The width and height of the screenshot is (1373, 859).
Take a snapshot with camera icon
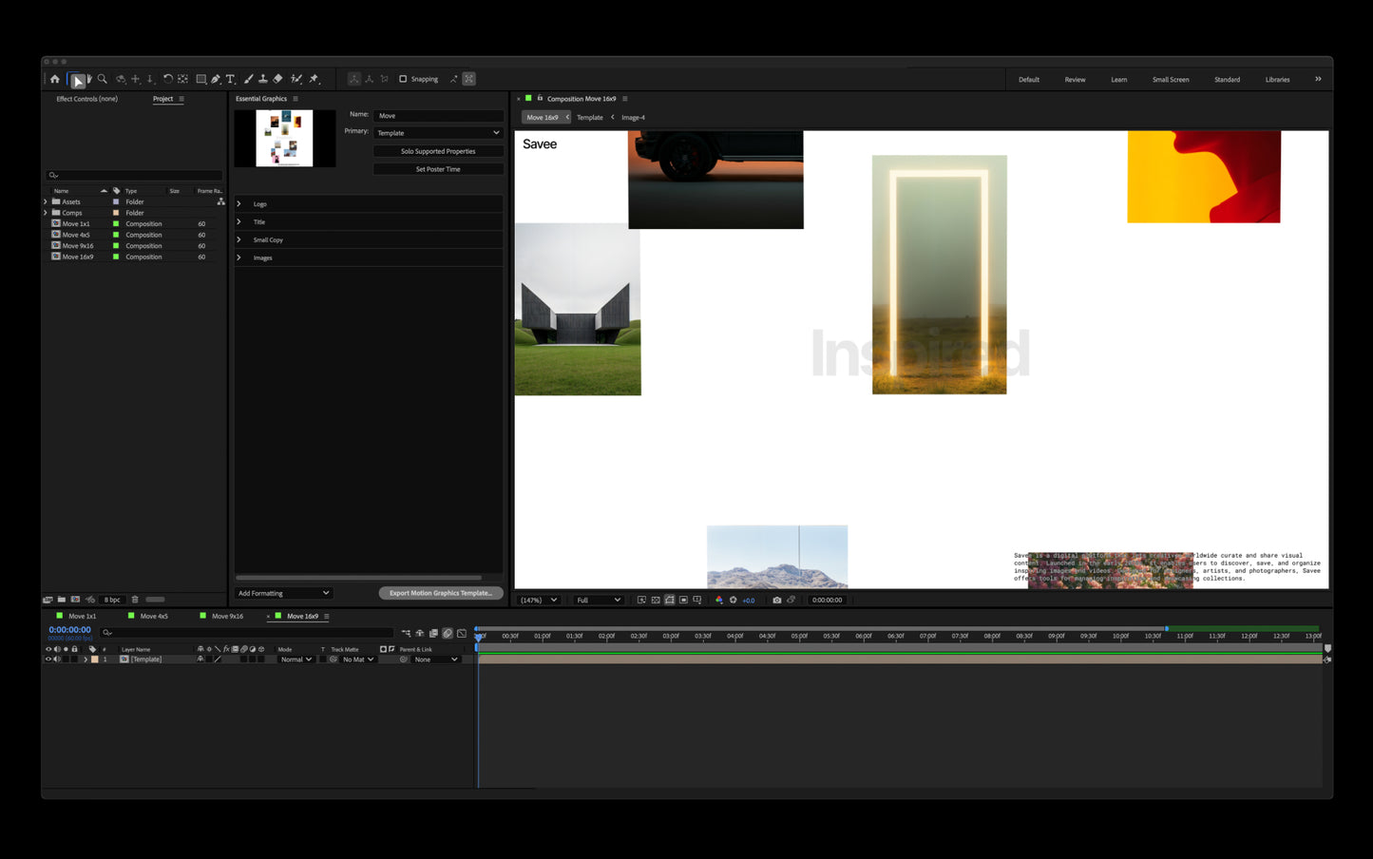pyautogui.click(x=777, y=600)
